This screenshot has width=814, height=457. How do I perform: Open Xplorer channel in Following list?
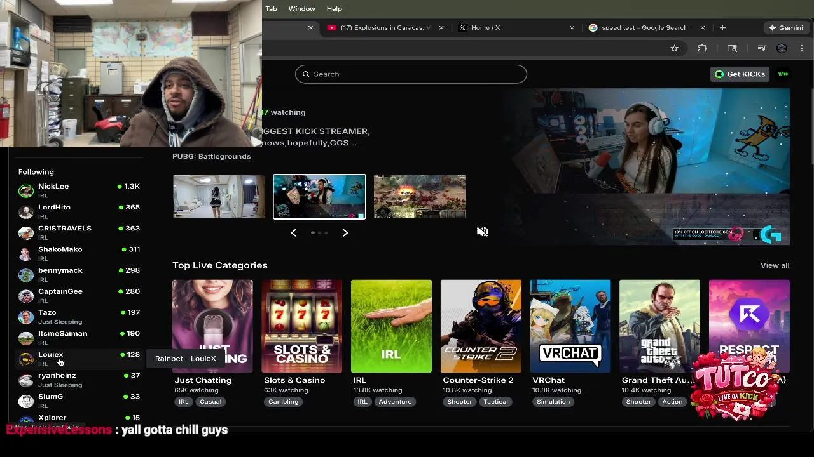(x=79, y=419)
